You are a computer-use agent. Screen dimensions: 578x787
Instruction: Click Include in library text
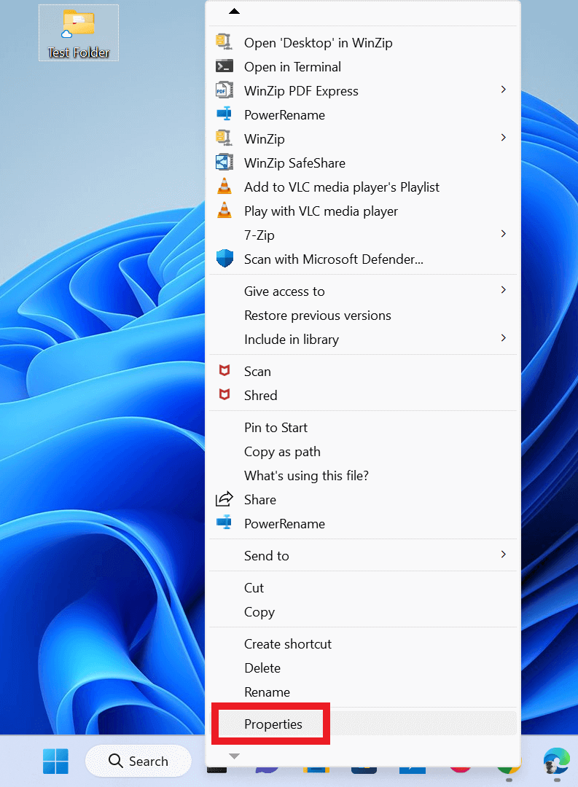pyautogui.click(x=292, y=340)
